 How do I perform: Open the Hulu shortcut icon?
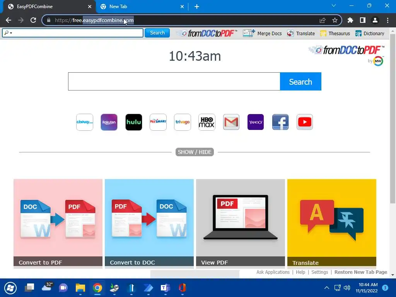pos(133,122)
